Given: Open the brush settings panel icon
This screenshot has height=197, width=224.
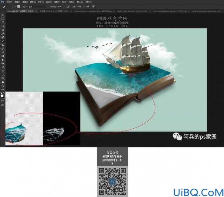Looking at the screenshot, I should pos(18,6).
